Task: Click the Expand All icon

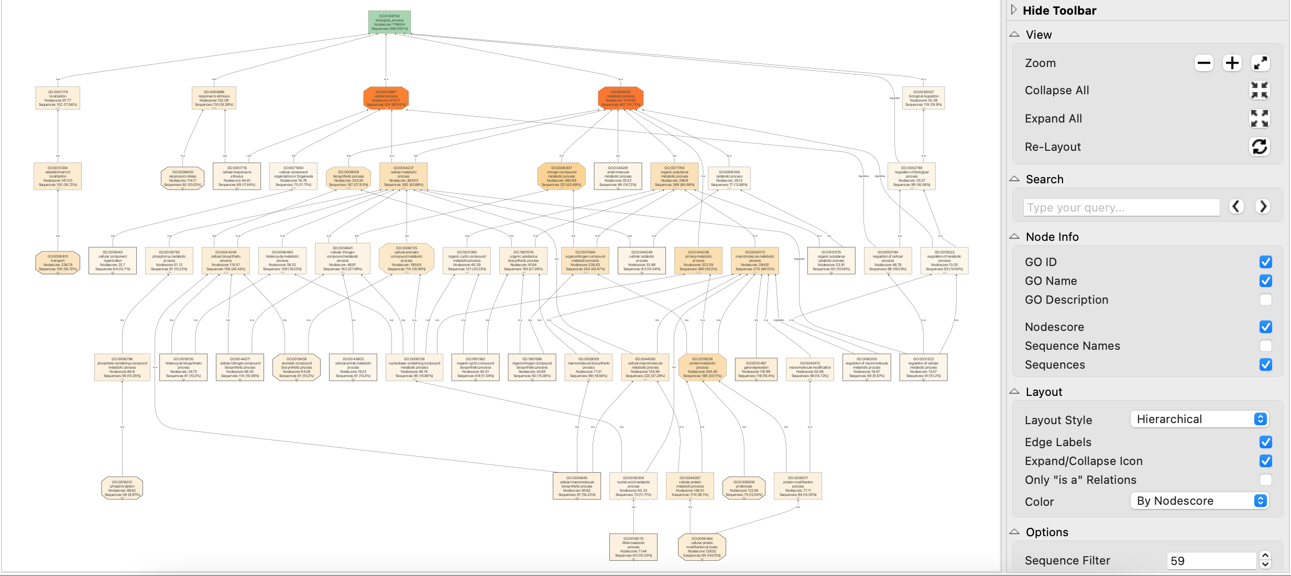Action: 1259,119
